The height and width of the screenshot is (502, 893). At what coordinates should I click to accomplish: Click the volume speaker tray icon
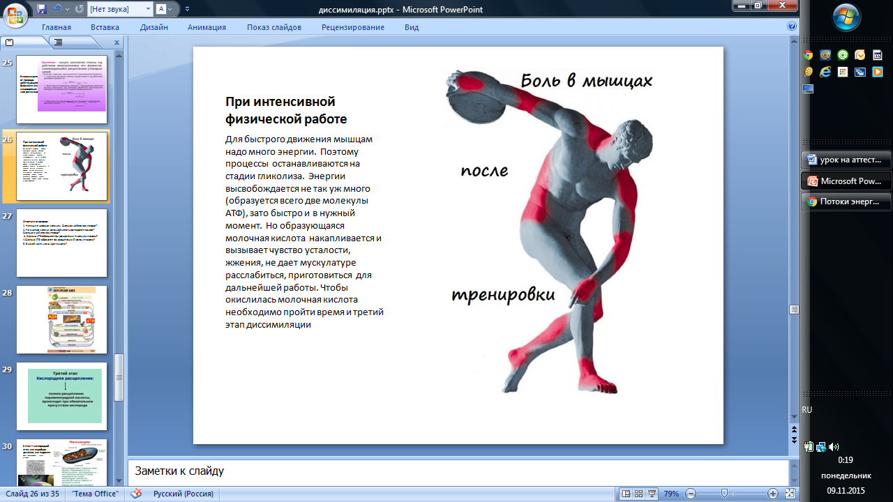834,446
